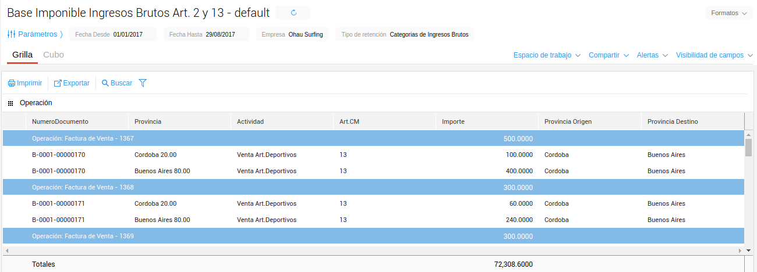Expand the Espacio de trabajo menu
The image size is (757, 272).
547,55
